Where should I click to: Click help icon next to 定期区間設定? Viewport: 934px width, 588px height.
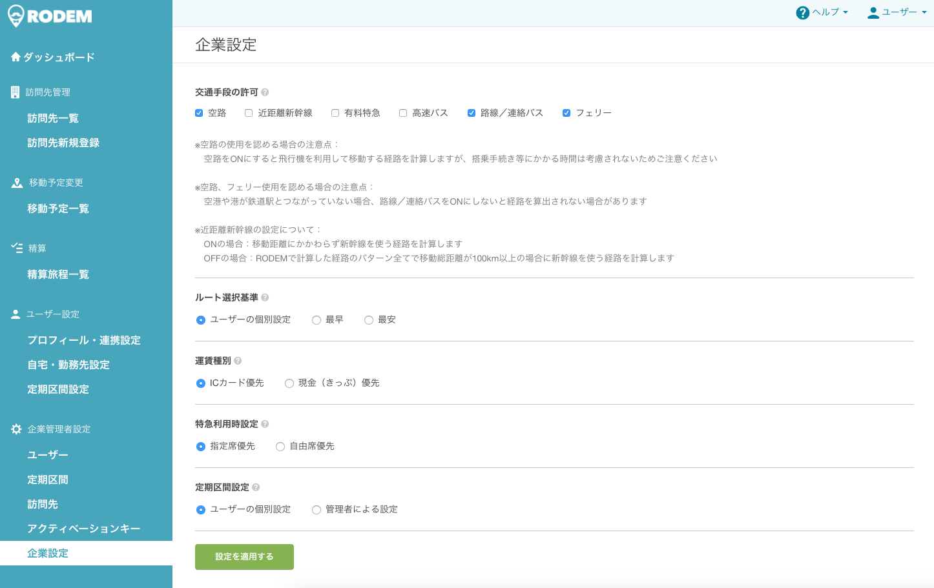point(256,487)
